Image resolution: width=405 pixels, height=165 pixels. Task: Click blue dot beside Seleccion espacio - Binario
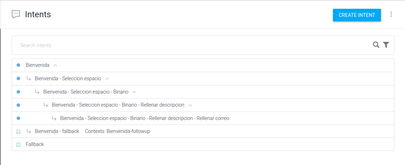(18, 92)
